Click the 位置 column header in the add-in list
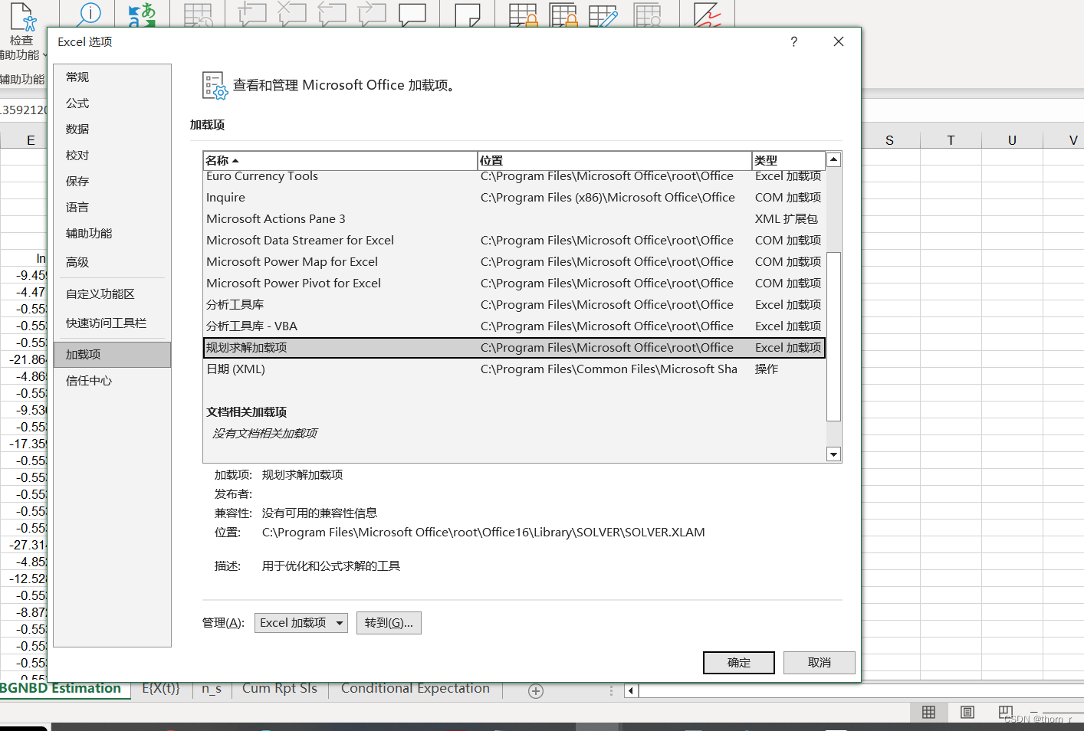 tap(615, 160)
